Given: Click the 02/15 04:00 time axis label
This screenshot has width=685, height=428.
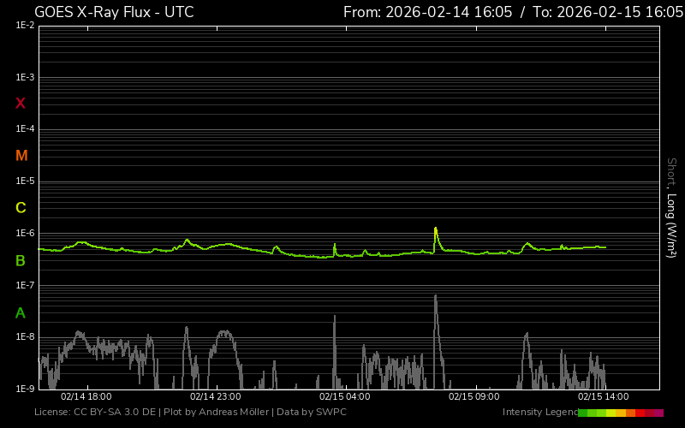Looking at the screenshot, I should [344, 396].
